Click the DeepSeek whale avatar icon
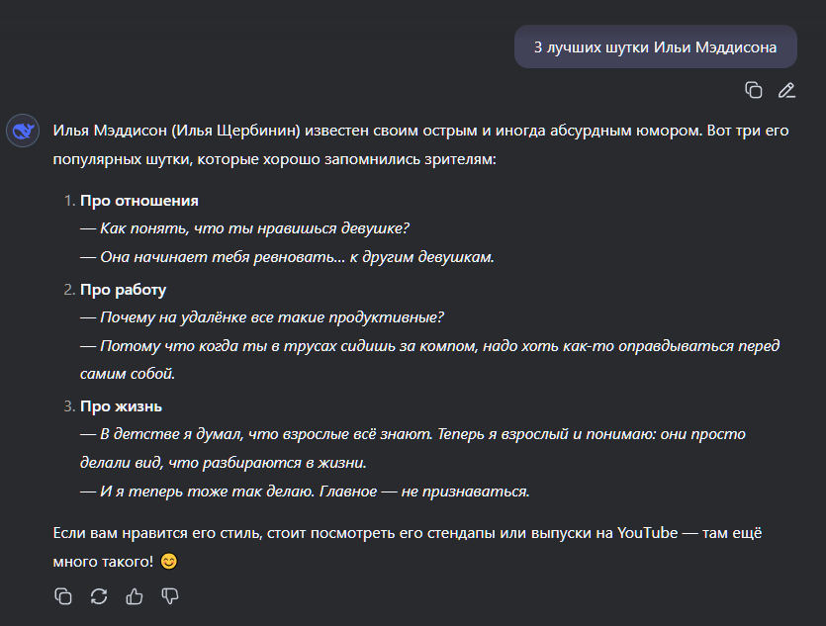This screenshot has height=626, width=826. click(x=23, y=131)
